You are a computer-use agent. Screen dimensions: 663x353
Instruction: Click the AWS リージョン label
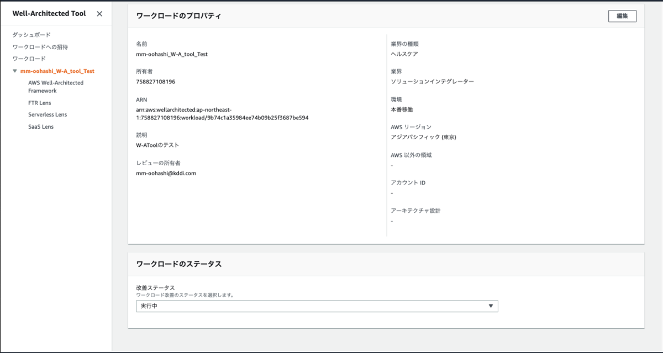pyautogui.click(x=411, y=127)
